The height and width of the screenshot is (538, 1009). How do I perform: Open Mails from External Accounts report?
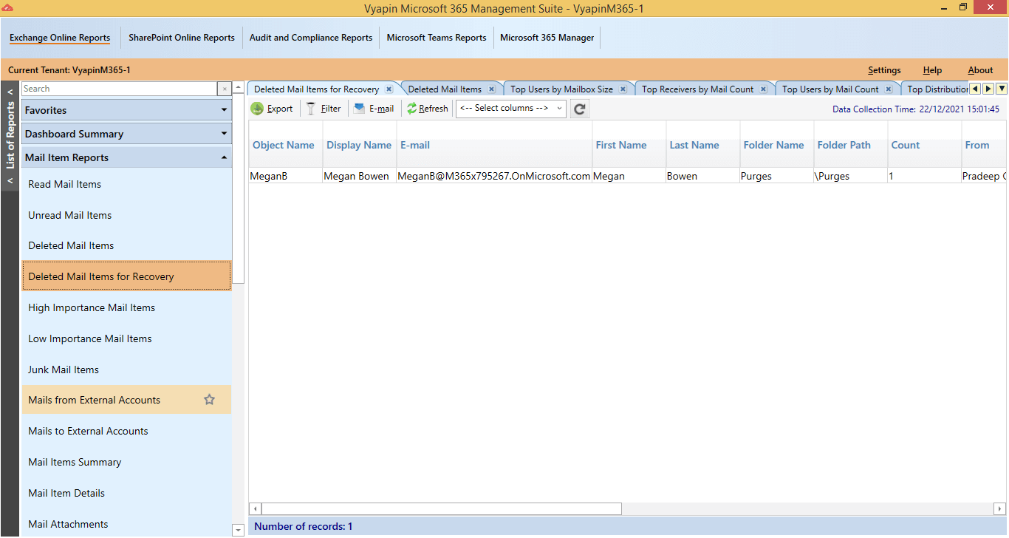point(126,400)
